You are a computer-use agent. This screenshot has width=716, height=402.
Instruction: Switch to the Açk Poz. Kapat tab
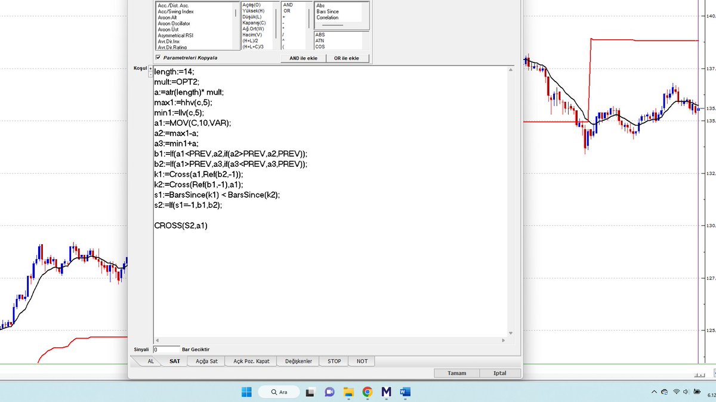click(x=251, y=361)
